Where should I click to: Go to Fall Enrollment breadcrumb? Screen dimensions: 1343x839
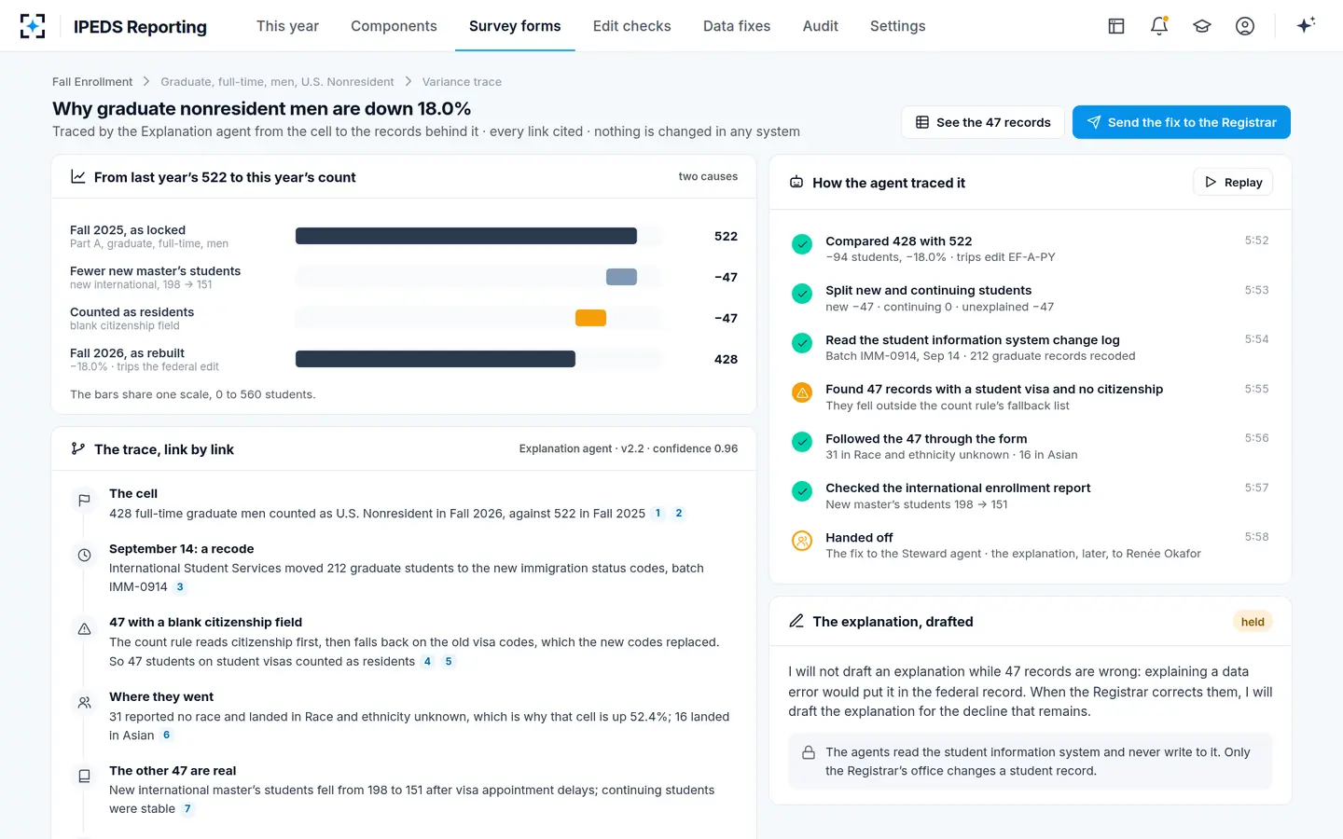pos(92,82)
